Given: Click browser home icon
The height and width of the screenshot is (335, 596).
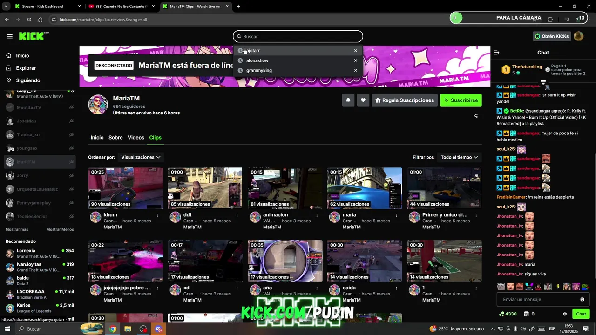Looking at the screenshot, I should click(40, 20).
